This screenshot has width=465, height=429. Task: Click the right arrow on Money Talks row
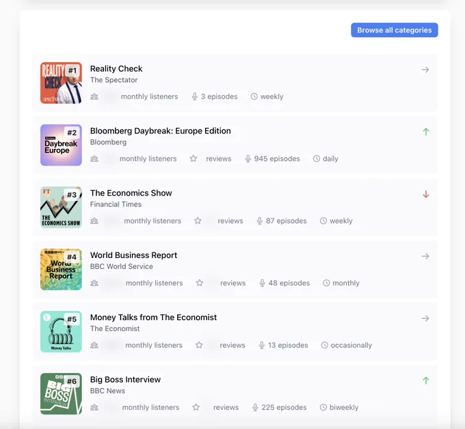[425, 318]
